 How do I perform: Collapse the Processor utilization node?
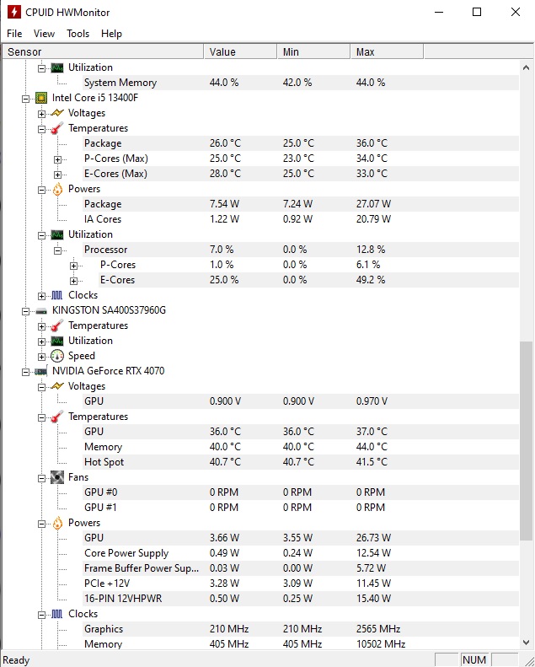click(x=58, y=250)
